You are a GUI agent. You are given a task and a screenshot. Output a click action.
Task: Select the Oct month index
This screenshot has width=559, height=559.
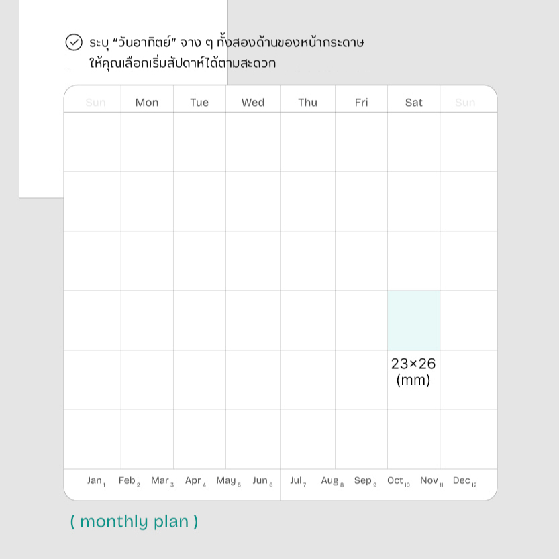[399, 481]
